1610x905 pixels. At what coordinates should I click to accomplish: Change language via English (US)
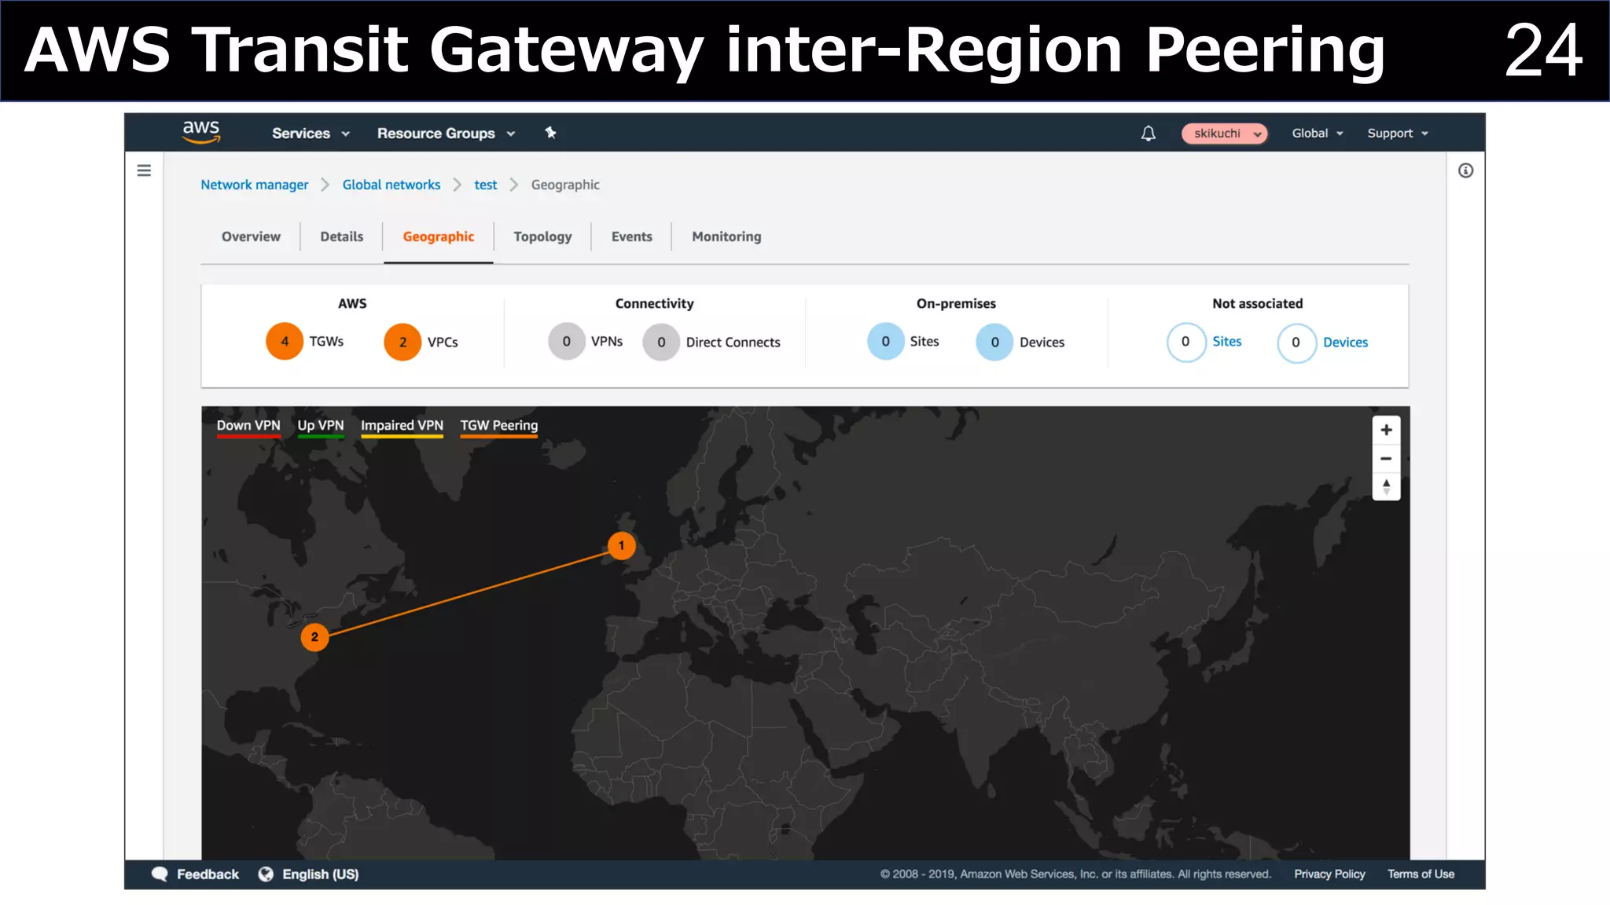[x=320, y=874]
